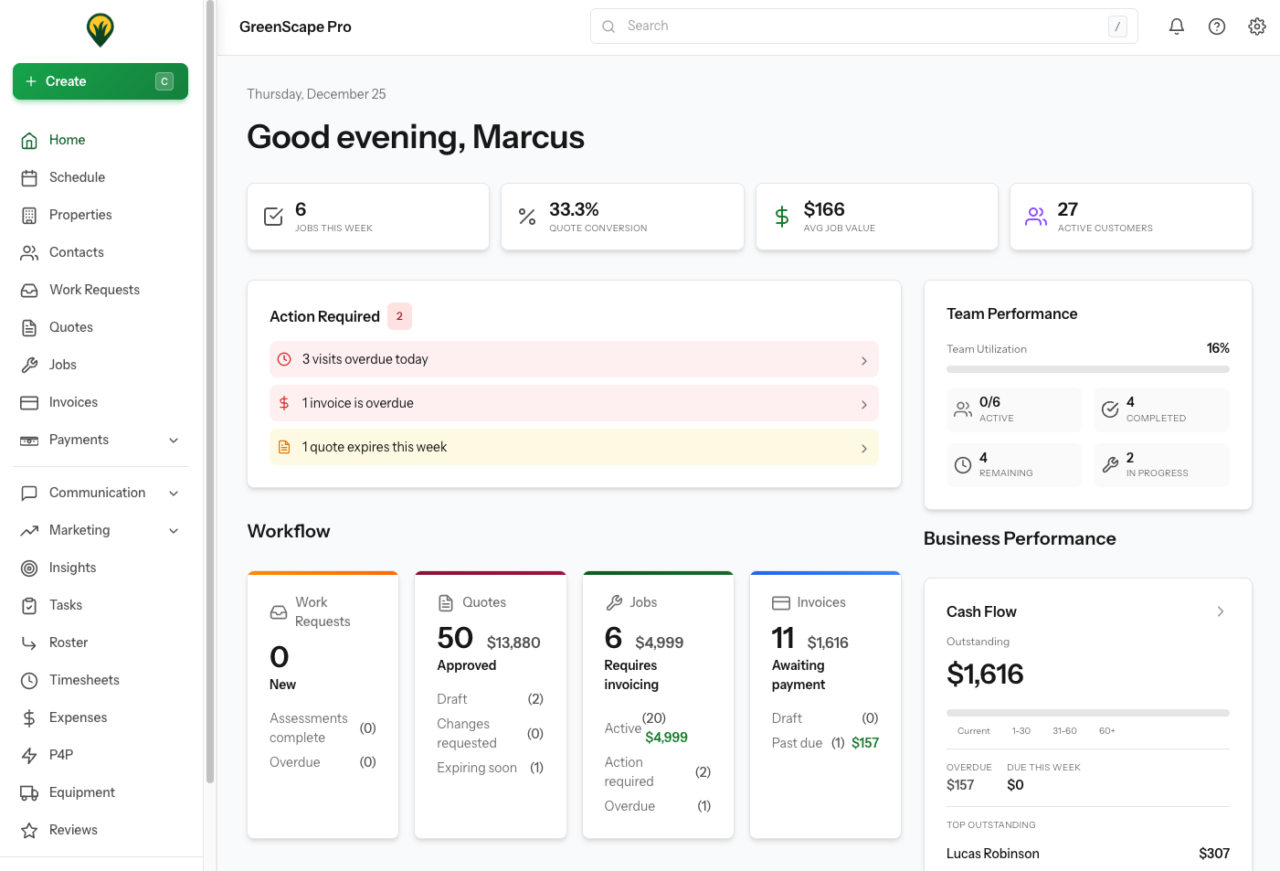The height and width of the screenshot is (871, 1280).
Task: Click Lucas Robinson outstanding entry
Action: (x=1088, y=854)
